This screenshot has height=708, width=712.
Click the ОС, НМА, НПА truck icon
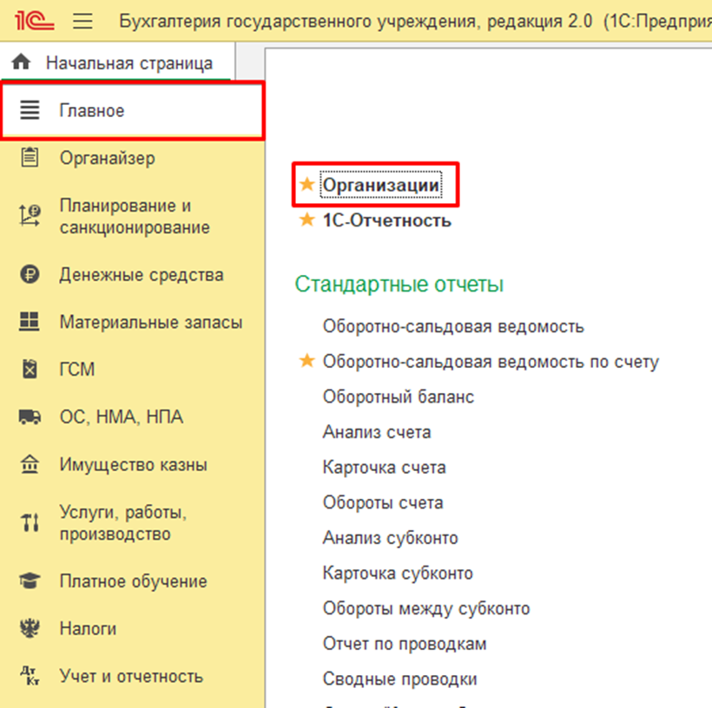tap(30, 416)
